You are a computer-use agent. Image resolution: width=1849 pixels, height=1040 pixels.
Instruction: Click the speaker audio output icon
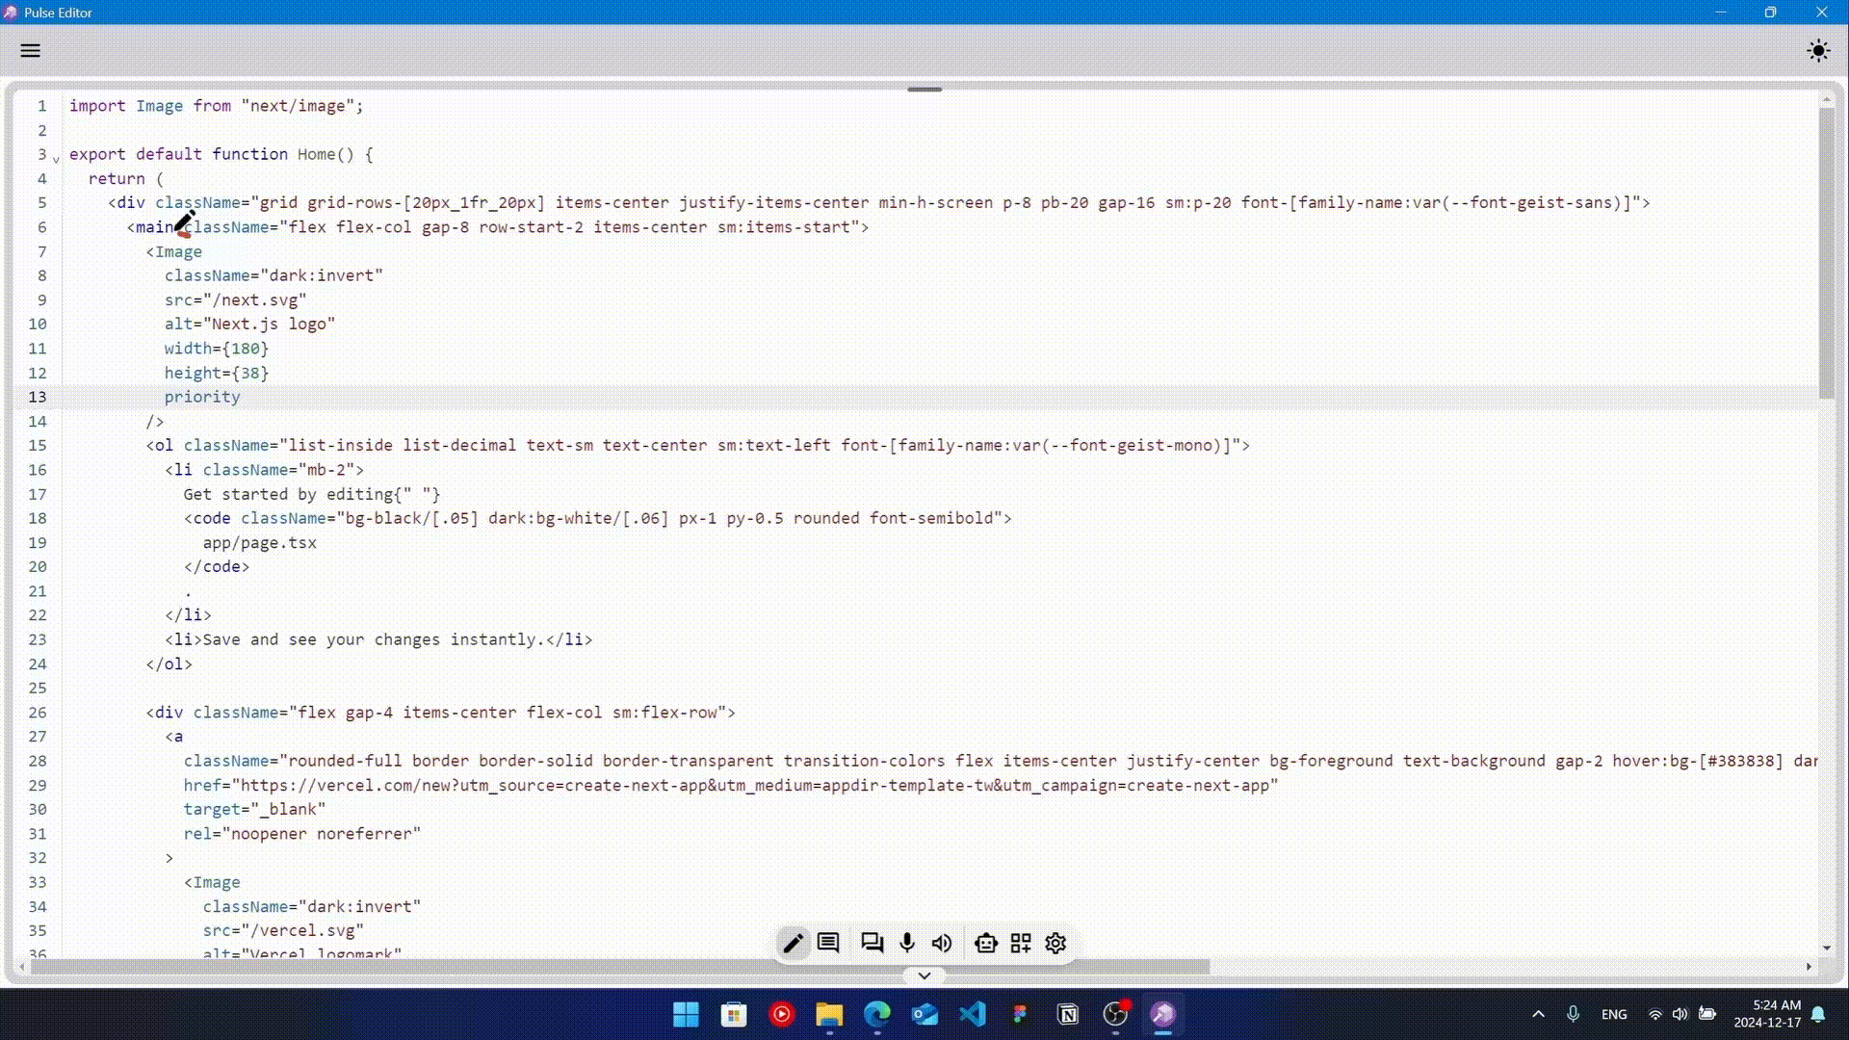coord(942,944)
